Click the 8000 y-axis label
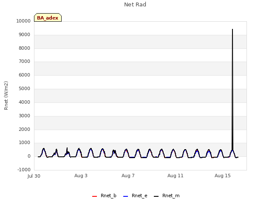Viewport: 272px width, 204px height. point(25,48)
